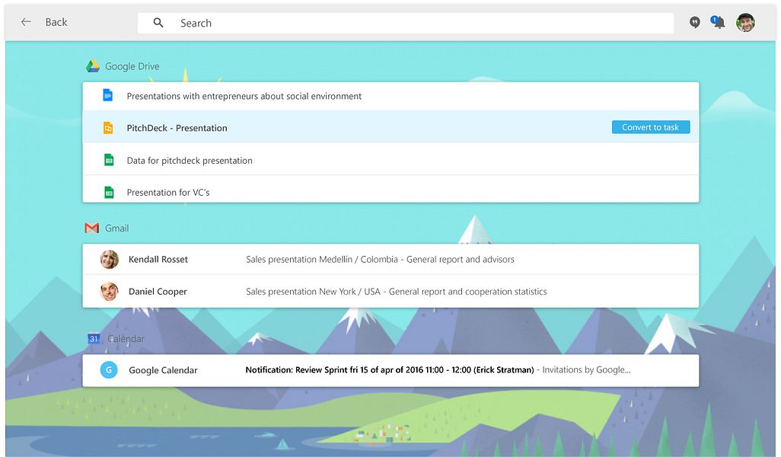The height and width of the screenshot is (457, 781).
Task: Click the magnifying glass search icon
Action: coord(158,23)
